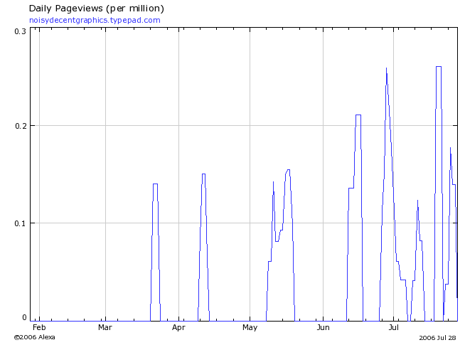Screen dimensions: 465x345
Task: Open the noisydecentgraphics.typepad.com link
Action: pos(95,20)
